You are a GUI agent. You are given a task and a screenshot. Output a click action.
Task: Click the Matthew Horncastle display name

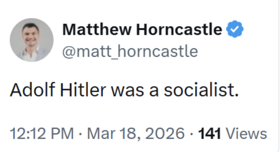[x=142, y=30]
